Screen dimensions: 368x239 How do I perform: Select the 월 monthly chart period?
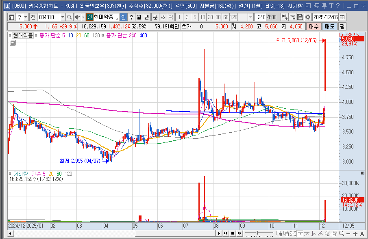[139, 17]
